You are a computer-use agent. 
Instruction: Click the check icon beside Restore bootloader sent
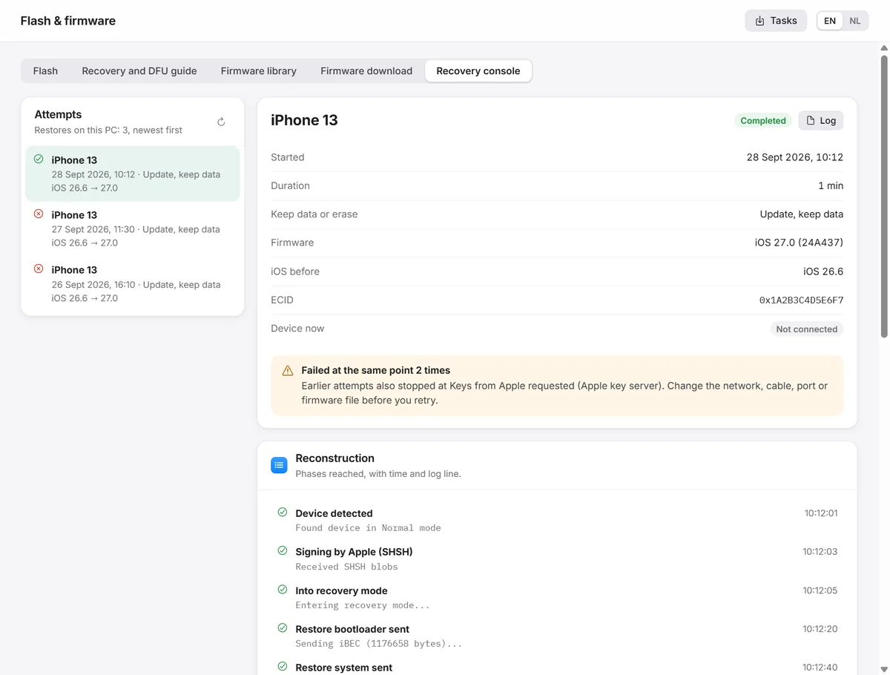[x=282, y=628]
